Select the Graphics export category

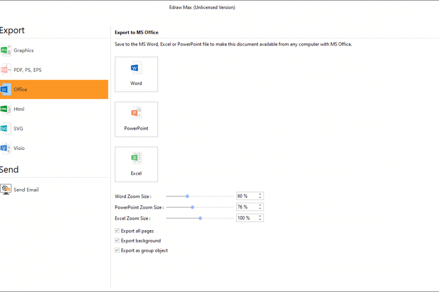click(54, 50)
